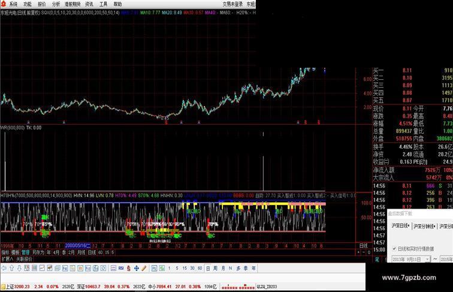Open the 帮助 menu
453x292 pixels.
[117, 4]
